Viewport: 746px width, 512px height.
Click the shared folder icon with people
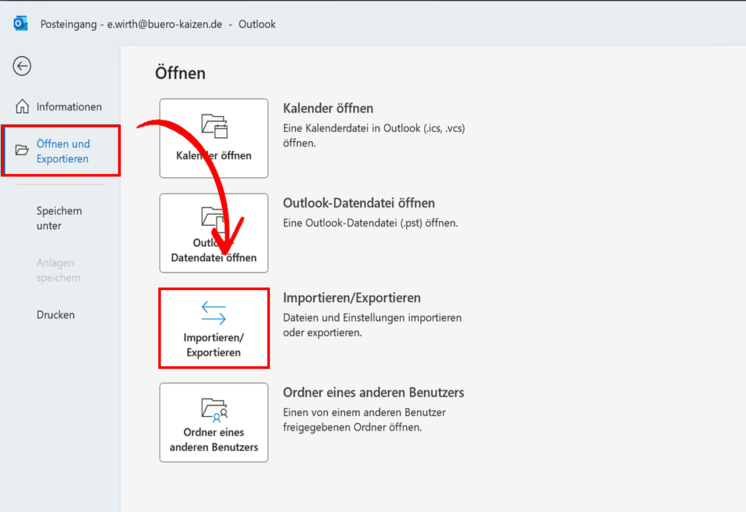pos(214,408)
